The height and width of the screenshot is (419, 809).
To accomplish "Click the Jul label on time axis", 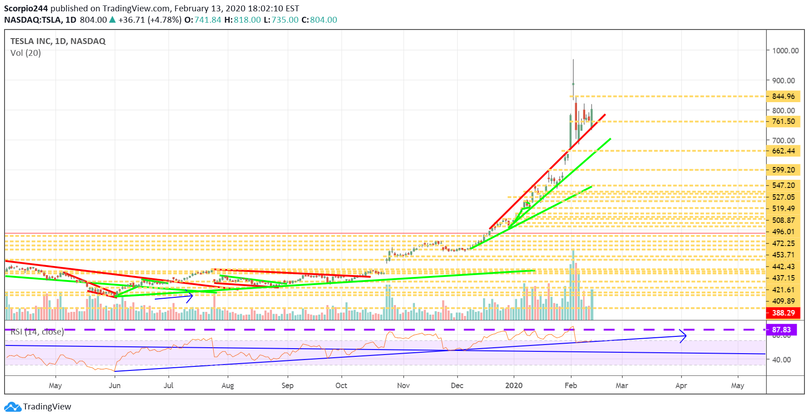I will point(168,385).
